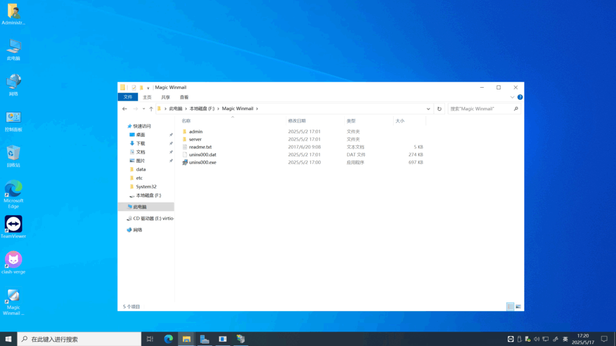Open the 主页 ribbon tab
This screenshot has height=346, width=616.
click(x=147, y=97)
